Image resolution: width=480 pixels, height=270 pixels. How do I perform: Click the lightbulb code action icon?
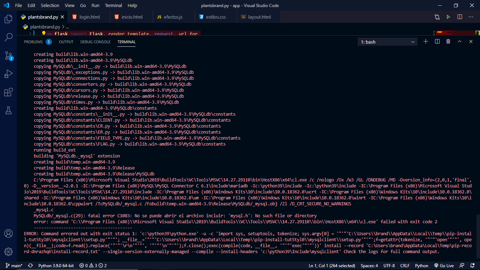coord(44,33)
